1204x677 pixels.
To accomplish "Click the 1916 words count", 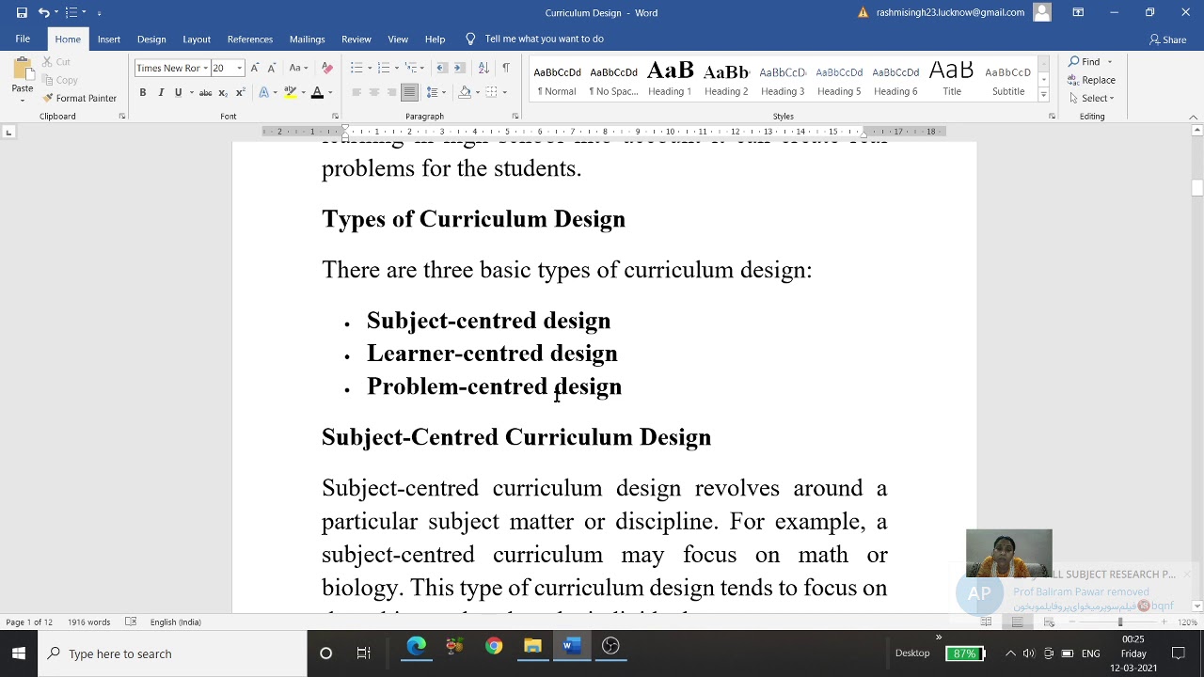I will (x=87, y=622).
